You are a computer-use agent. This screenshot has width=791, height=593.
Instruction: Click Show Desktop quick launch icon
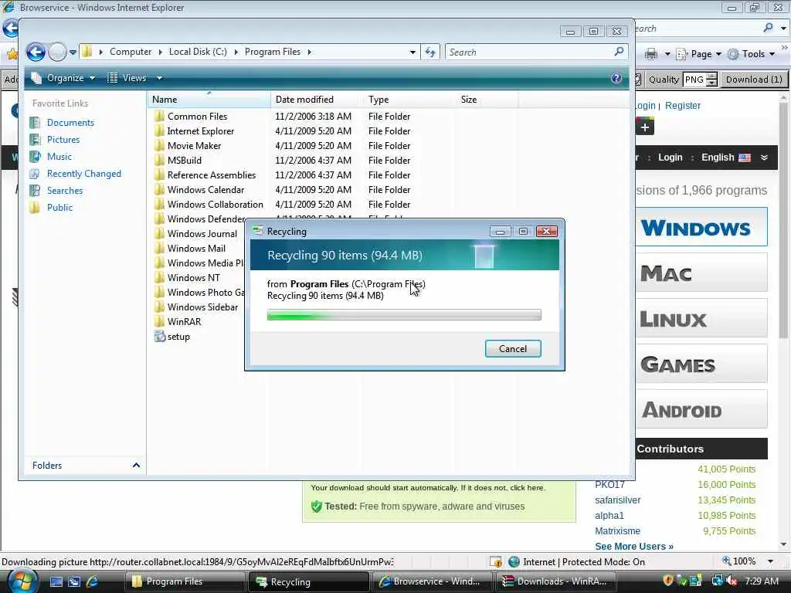pos(56,581)
